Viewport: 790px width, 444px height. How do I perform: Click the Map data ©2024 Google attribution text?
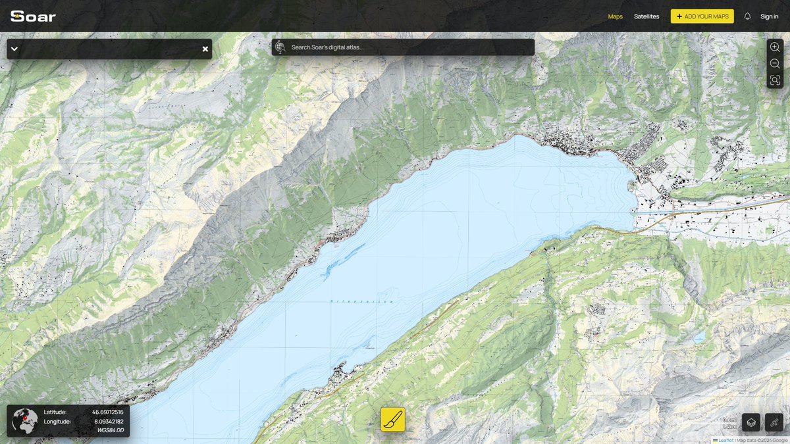pos(762,441)
